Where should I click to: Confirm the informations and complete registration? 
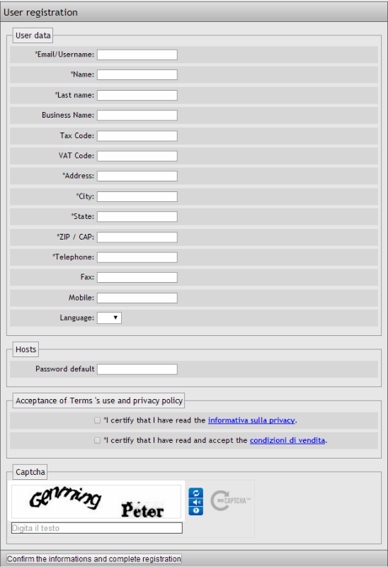(x=94, y=558)
